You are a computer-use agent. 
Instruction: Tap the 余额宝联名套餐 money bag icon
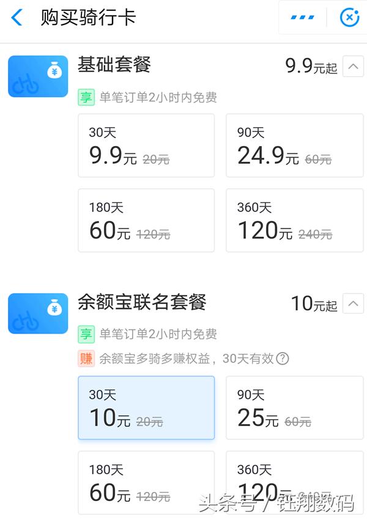37,313
